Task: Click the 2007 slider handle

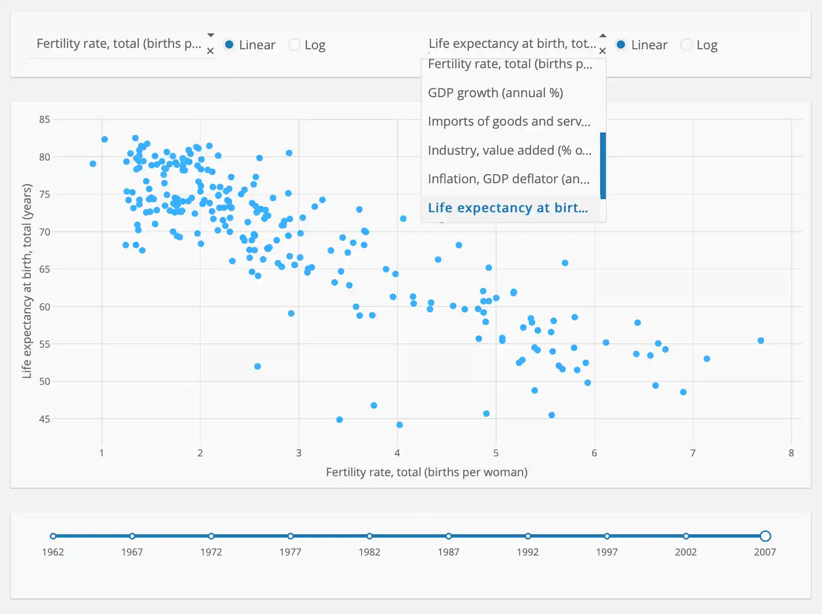Action: pos(765,536)
